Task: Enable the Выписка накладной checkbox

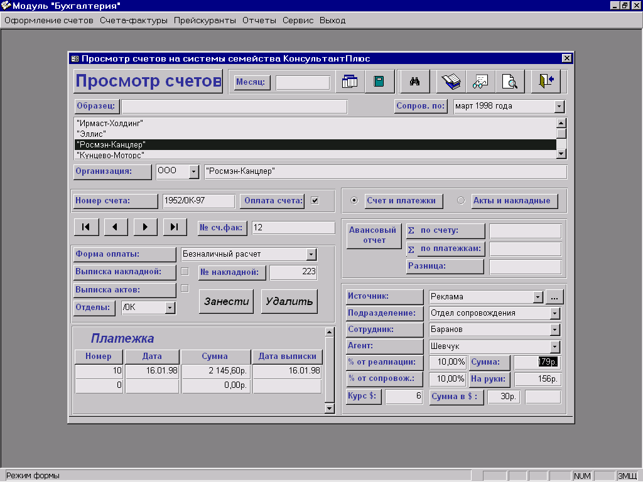Action: pyautogui.click(x=185, y=272)
